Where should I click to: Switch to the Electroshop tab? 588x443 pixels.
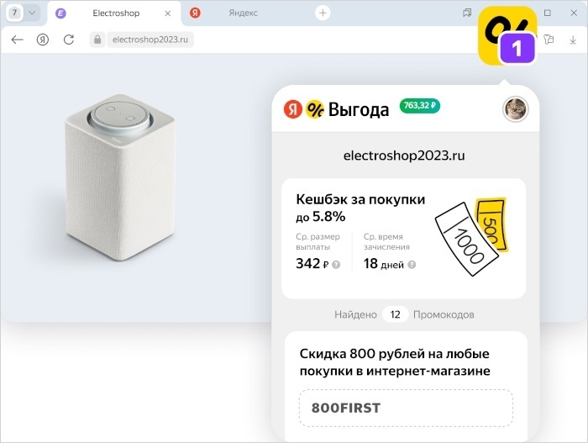point(116,13)
